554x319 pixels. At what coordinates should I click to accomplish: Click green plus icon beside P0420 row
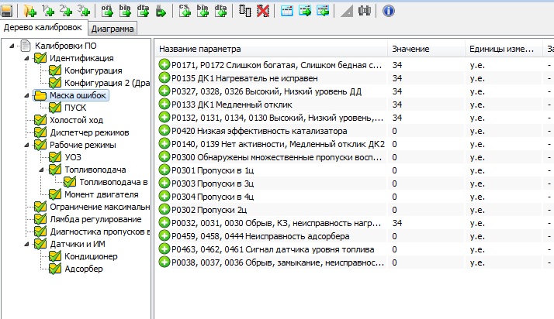[x=164, y=131]
